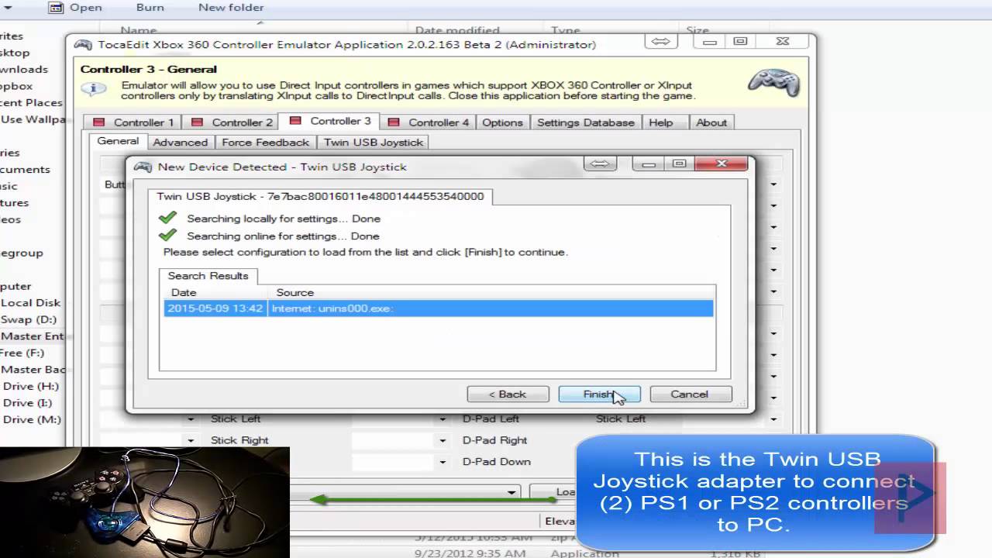Switch to Controller 2 tab
Viewport: 992px width, 558px height.
click(231, 122)
